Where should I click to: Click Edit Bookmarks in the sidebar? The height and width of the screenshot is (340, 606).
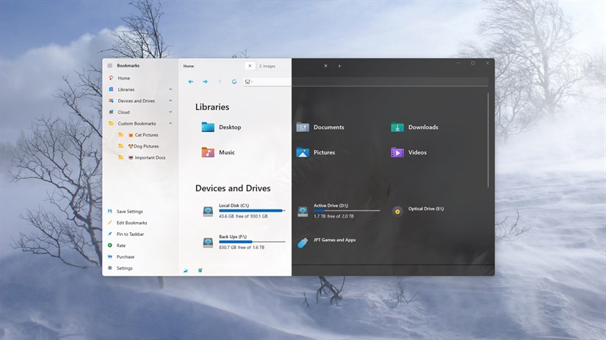[131, 223]
